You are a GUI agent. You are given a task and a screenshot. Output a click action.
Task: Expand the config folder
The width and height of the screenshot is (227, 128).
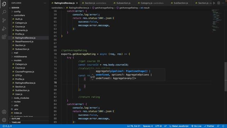28,11
